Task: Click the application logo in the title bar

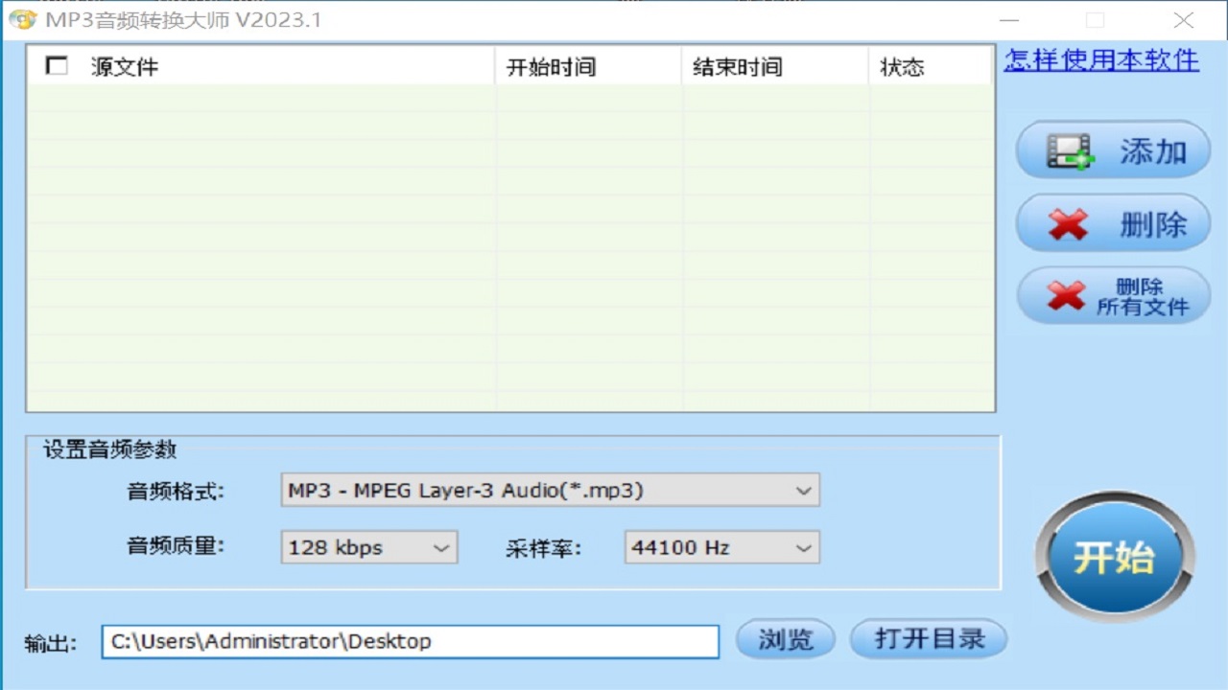Action: (24, 19)
